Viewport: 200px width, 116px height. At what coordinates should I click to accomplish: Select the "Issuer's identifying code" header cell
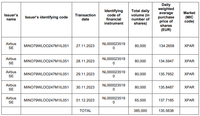(x=46, y=17)
